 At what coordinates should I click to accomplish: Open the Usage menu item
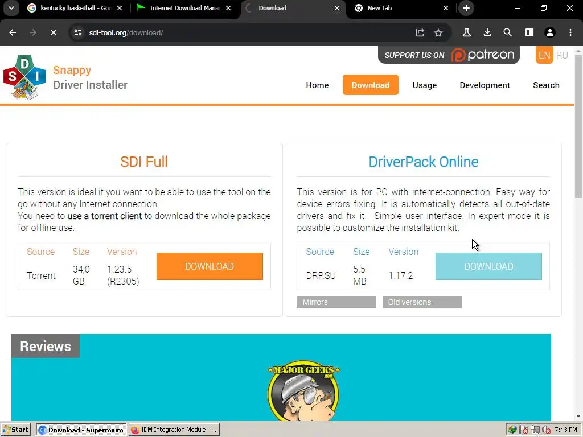[x=424, y=85]
